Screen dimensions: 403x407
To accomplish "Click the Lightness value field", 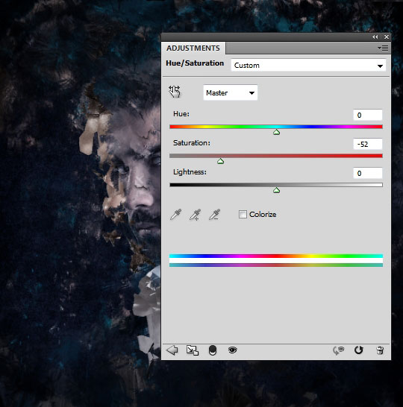I will click(x=368, y=173).
